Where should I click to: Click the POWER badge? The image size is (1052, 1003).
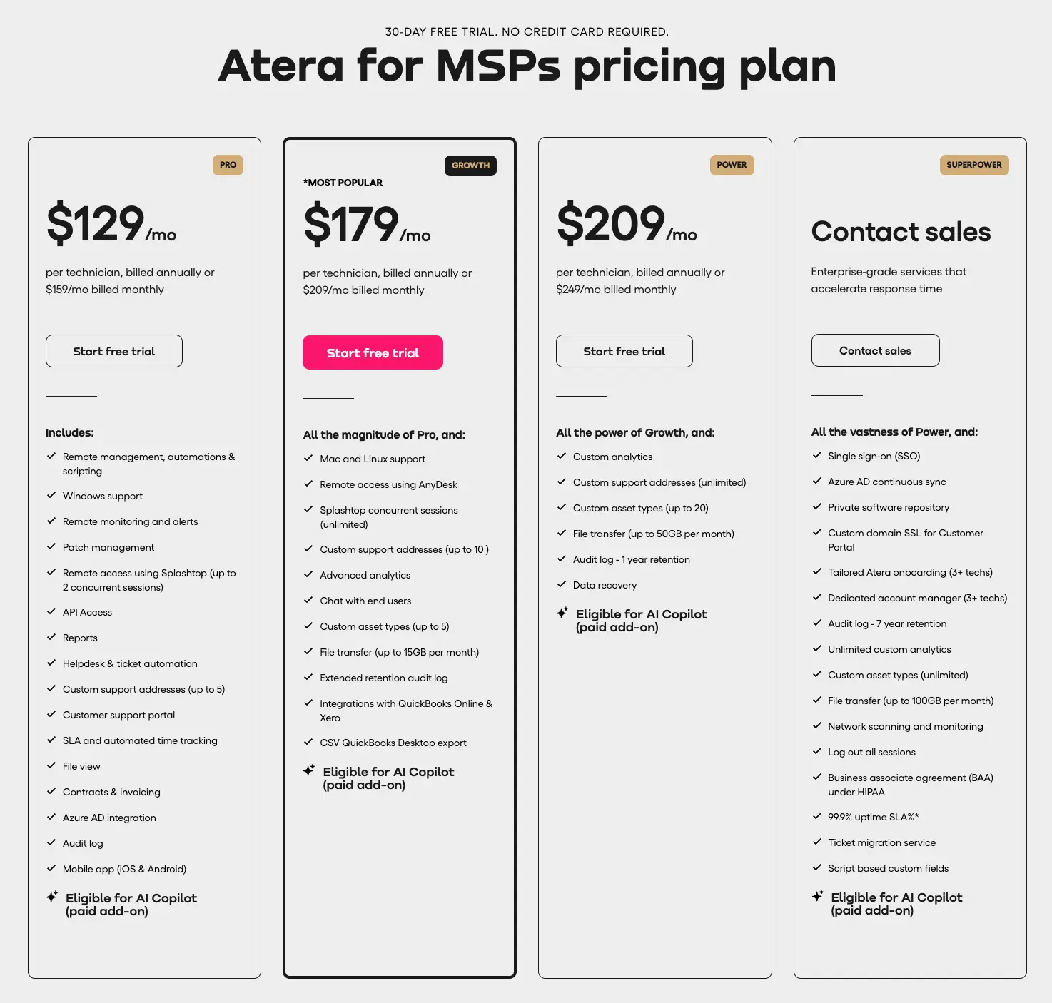coord(732,165)
